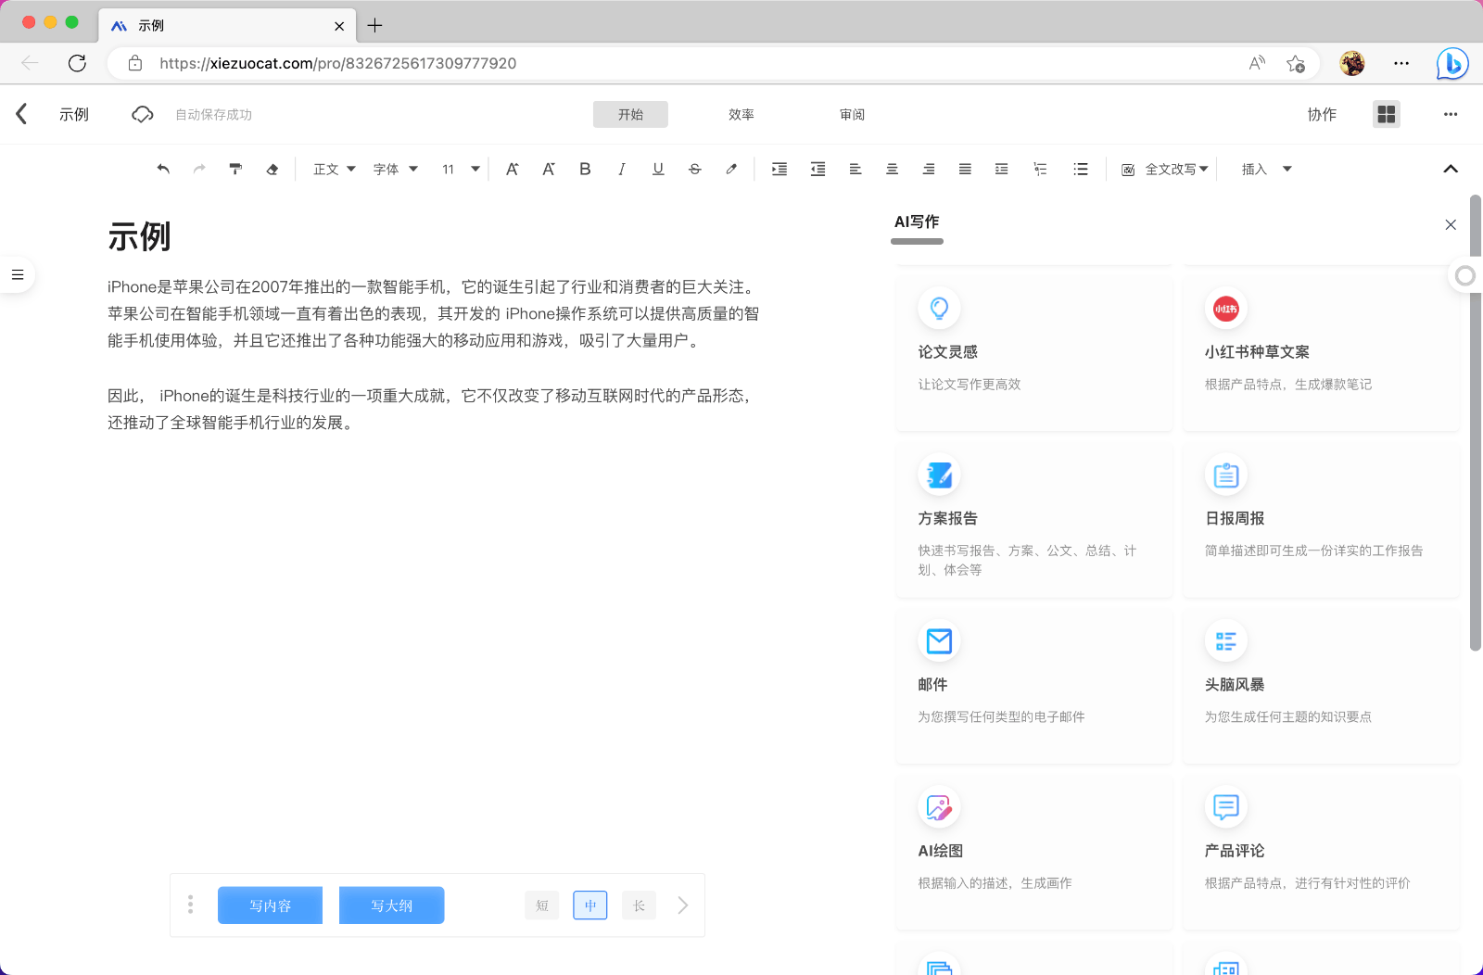1483x975 pixels.
Task: Click the AI panel vertical scrollbar
Action: coord(1476,423)
